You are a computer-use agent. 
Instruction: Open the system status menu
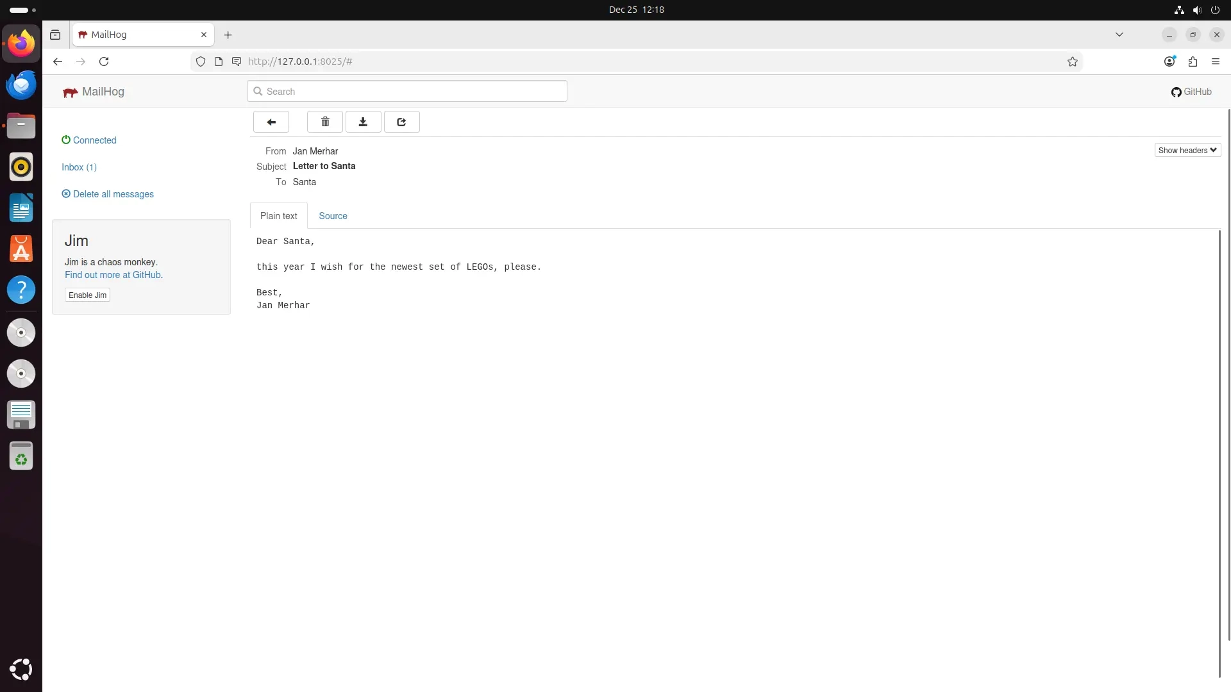pos(1198,10)
